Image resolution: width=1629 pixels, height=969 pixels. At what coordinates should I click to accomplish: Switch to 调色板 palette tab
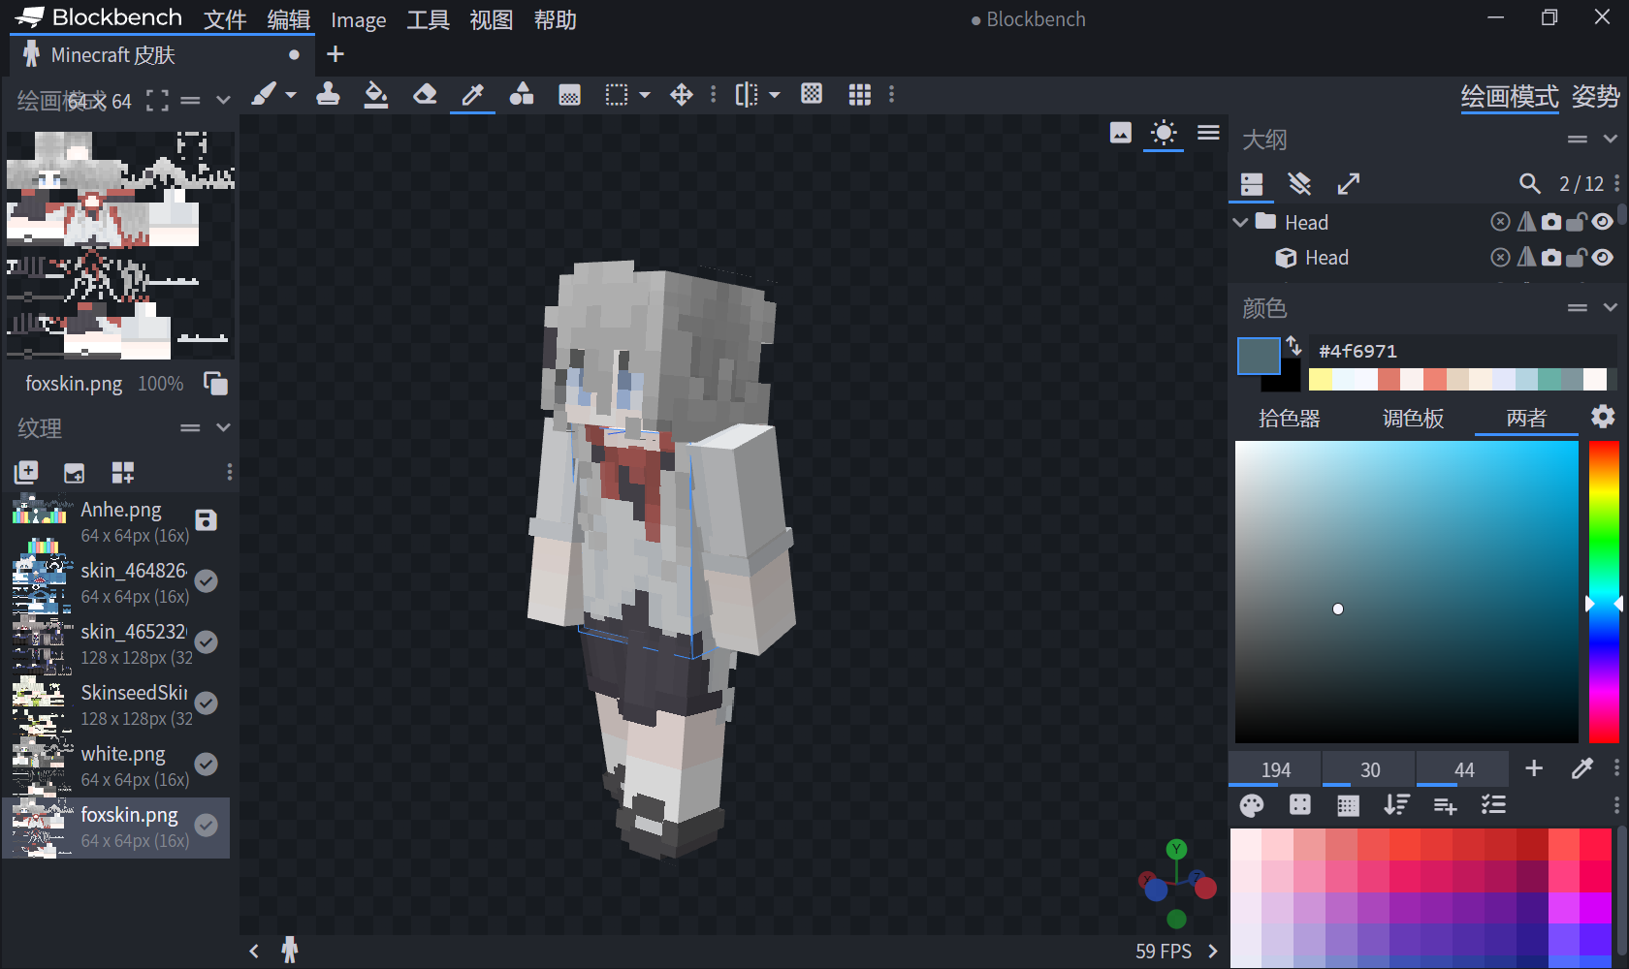point(1413,419)
